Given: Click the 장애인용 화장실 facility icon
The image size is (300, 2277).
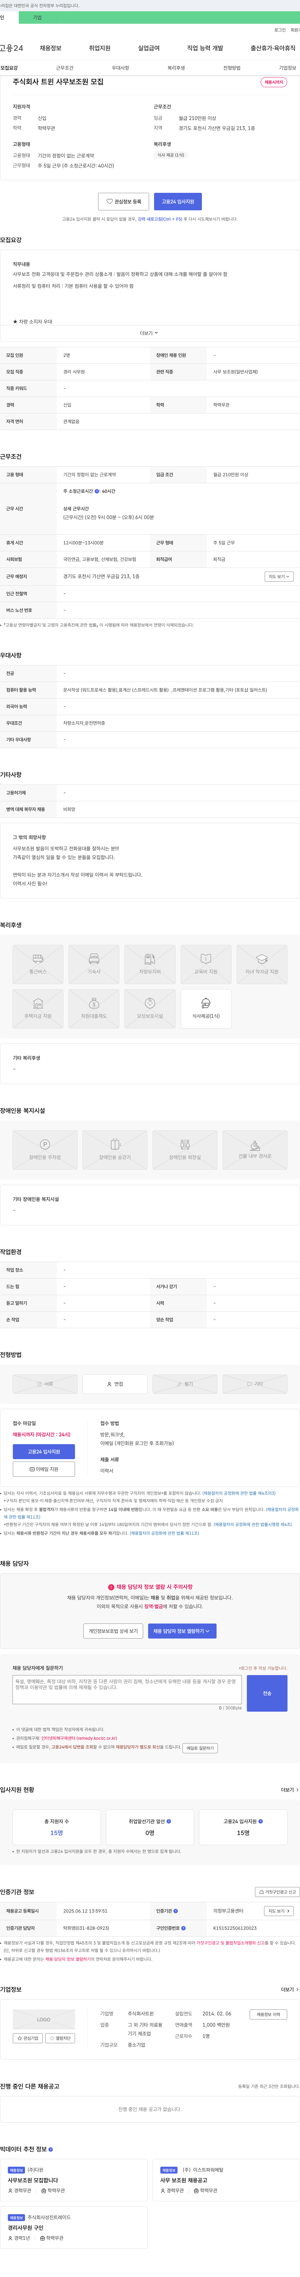Looking at the screenshot, I should tap(185, 1150).
